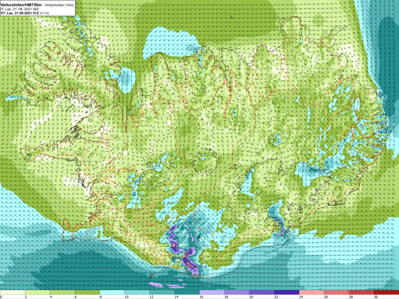
Task: Click the 'VT: Lau. 21.08.2021 01Z' valid time line
Action: click(x=20, y=13)
